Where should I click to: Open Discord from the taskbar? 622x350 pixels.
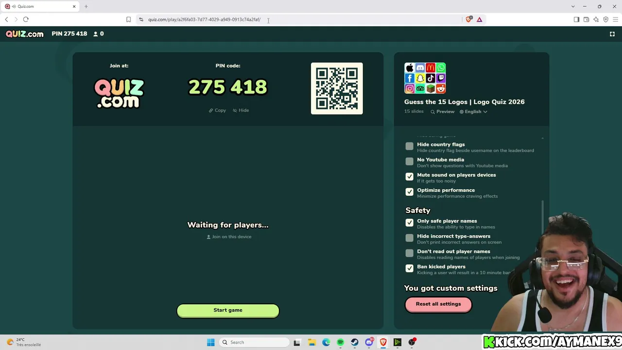coord(369,342)
